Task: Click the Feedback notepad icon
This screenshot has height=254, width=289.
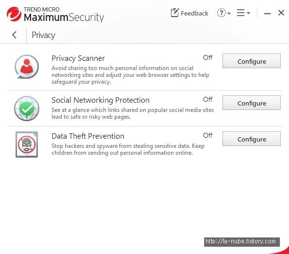Action: click(174, 13)
